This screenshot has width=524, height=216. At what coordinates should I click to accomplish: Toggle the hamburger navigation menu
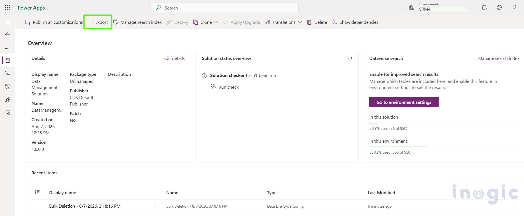click(x=8, y=22)
